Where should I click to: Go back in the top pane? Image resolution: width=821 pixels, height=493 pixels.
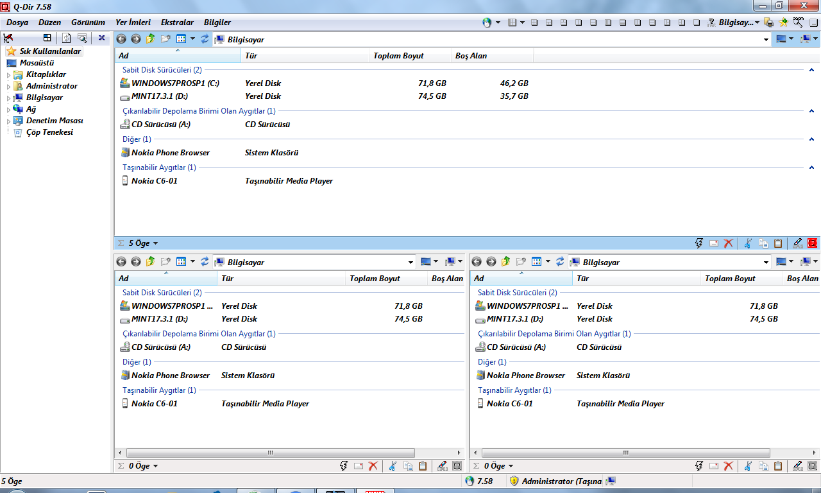click(x=121, y=39)
